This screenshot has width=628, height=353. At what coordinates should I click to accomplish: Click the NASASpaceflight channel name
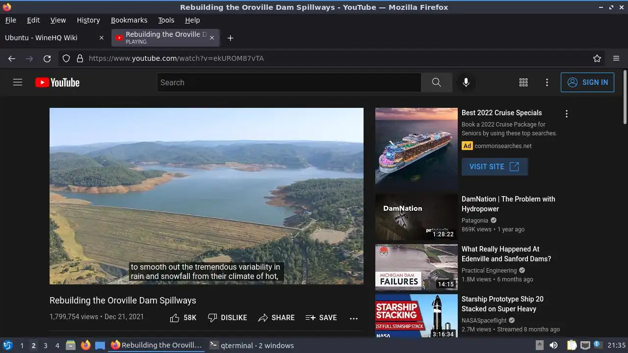pos(484,321)
